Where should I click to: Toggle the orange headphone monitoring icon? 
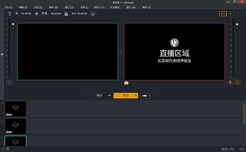(x=237, y=82)
